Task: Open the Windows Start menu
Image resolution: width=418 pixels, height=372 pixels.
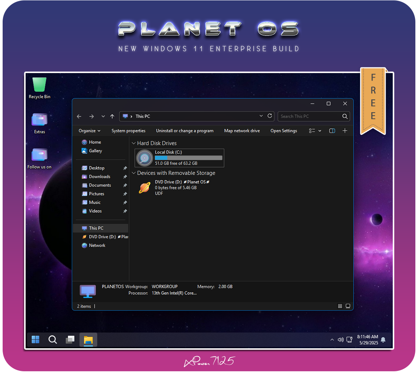Action: pyautogui.click(x=35, y=340)
